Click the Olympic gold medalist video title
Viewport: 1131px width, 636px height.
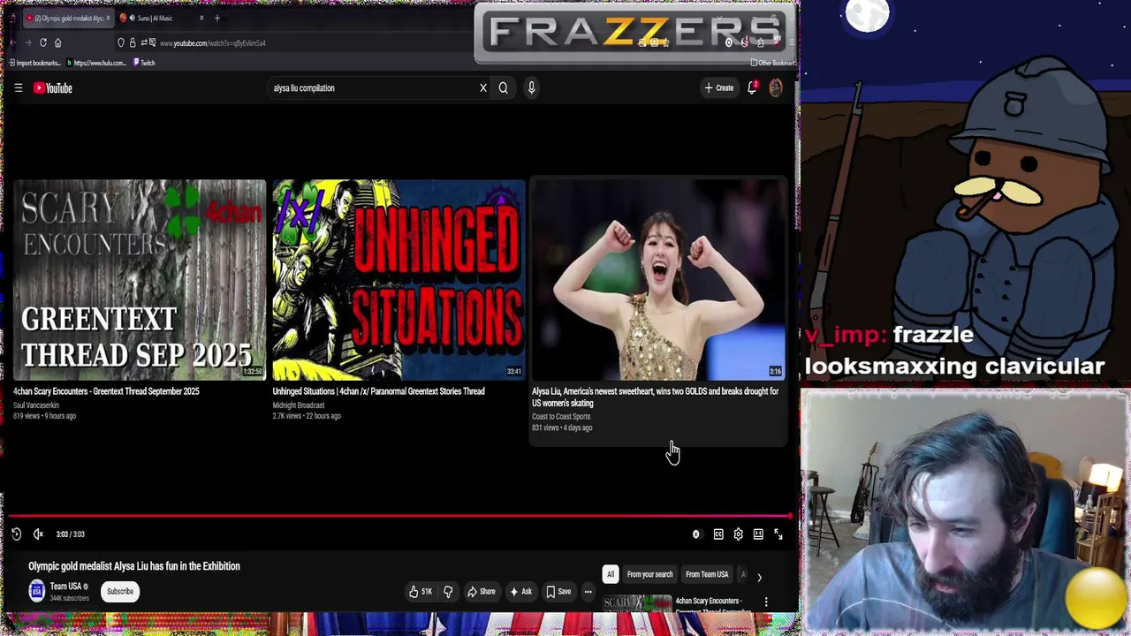coord(134,566)
